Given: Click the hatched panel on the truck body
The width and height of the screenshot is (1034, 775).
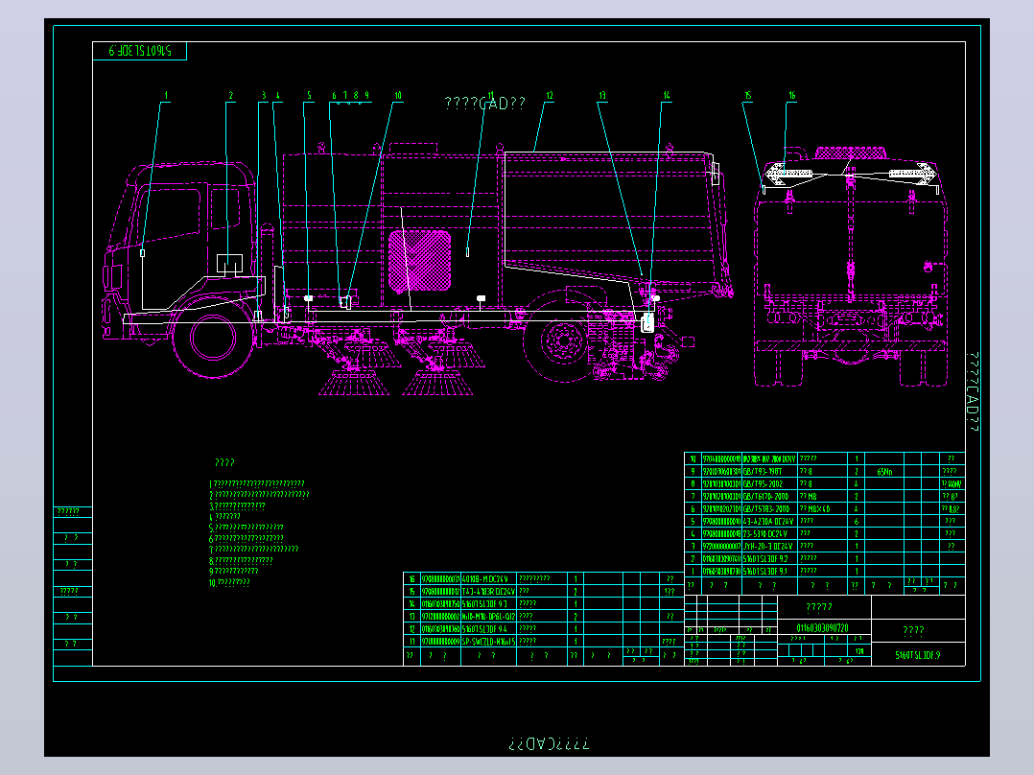Looking at the screenshot, I should (419, 261).
